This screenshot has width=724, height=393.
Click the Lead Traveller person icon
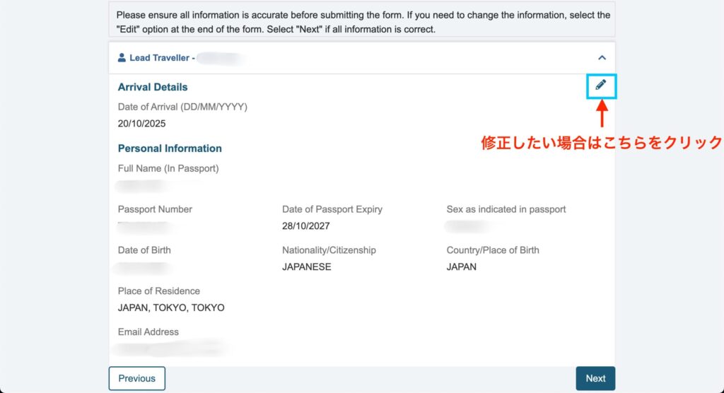(122, 58)
